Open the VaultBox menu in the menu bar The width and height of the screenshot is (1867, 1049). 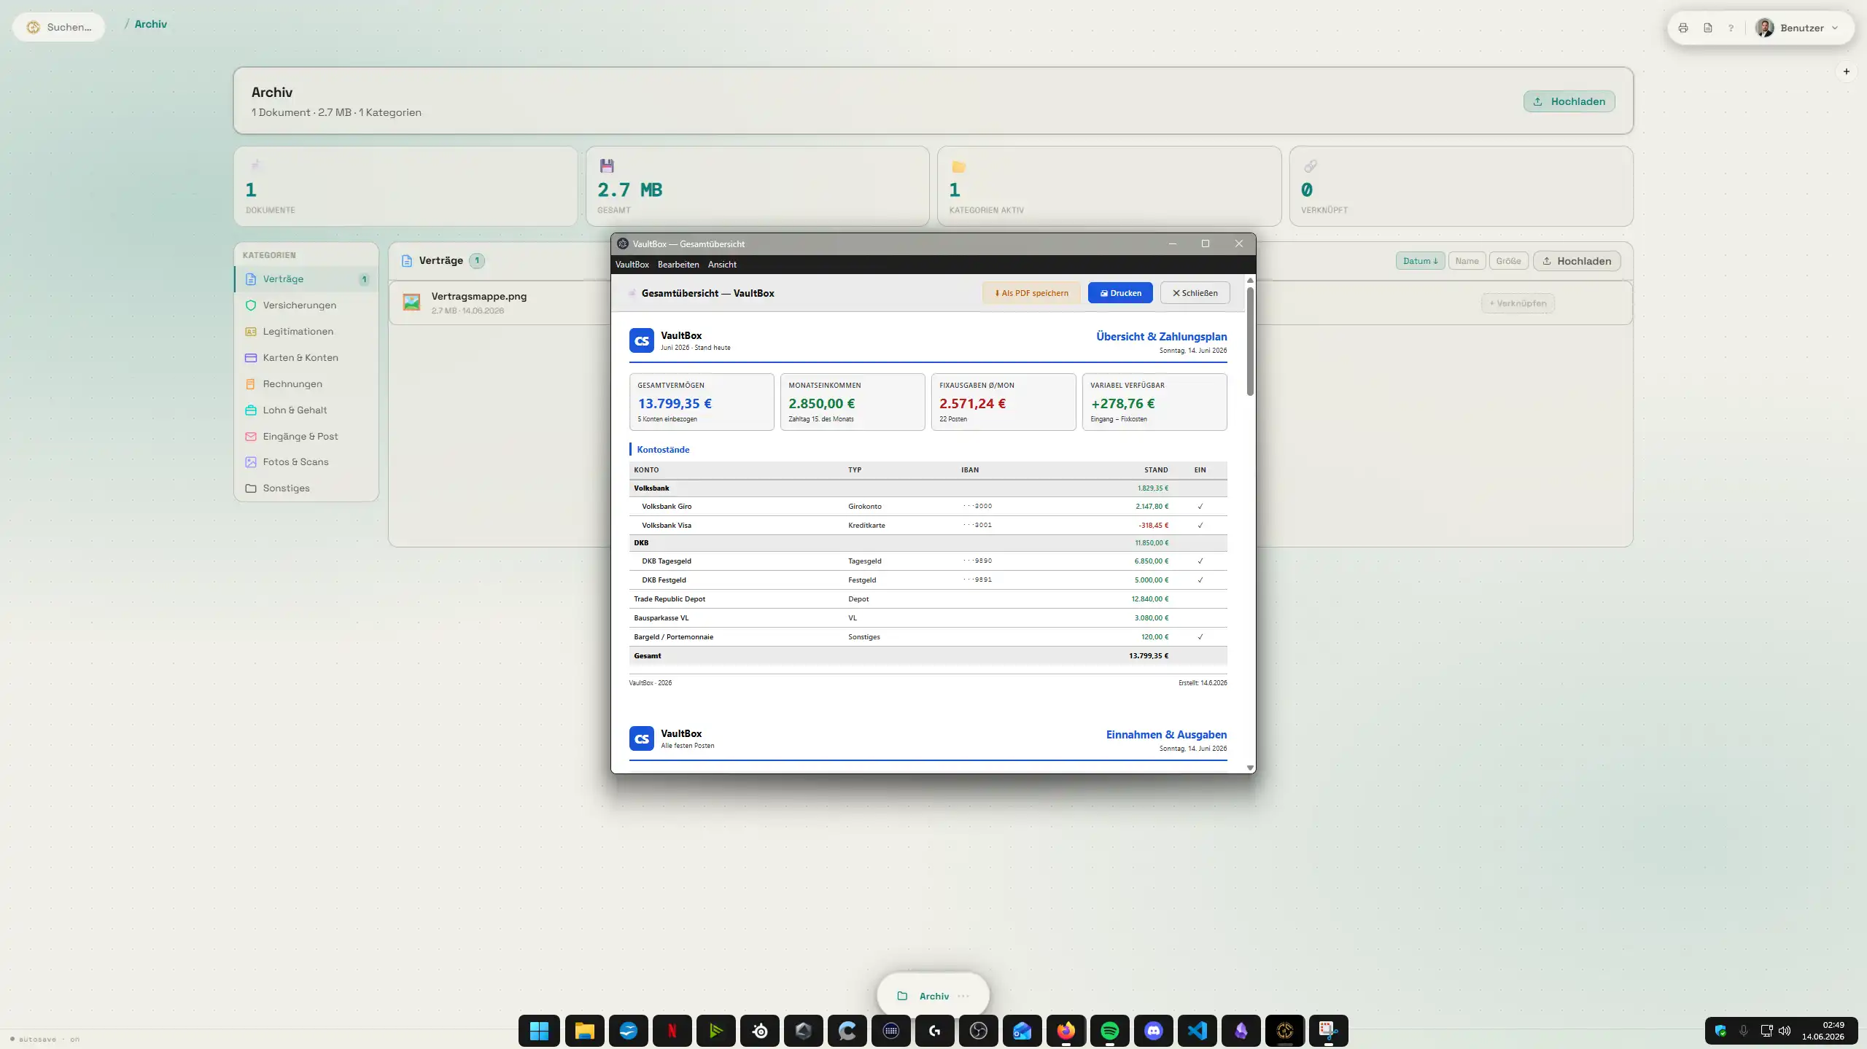632,265
